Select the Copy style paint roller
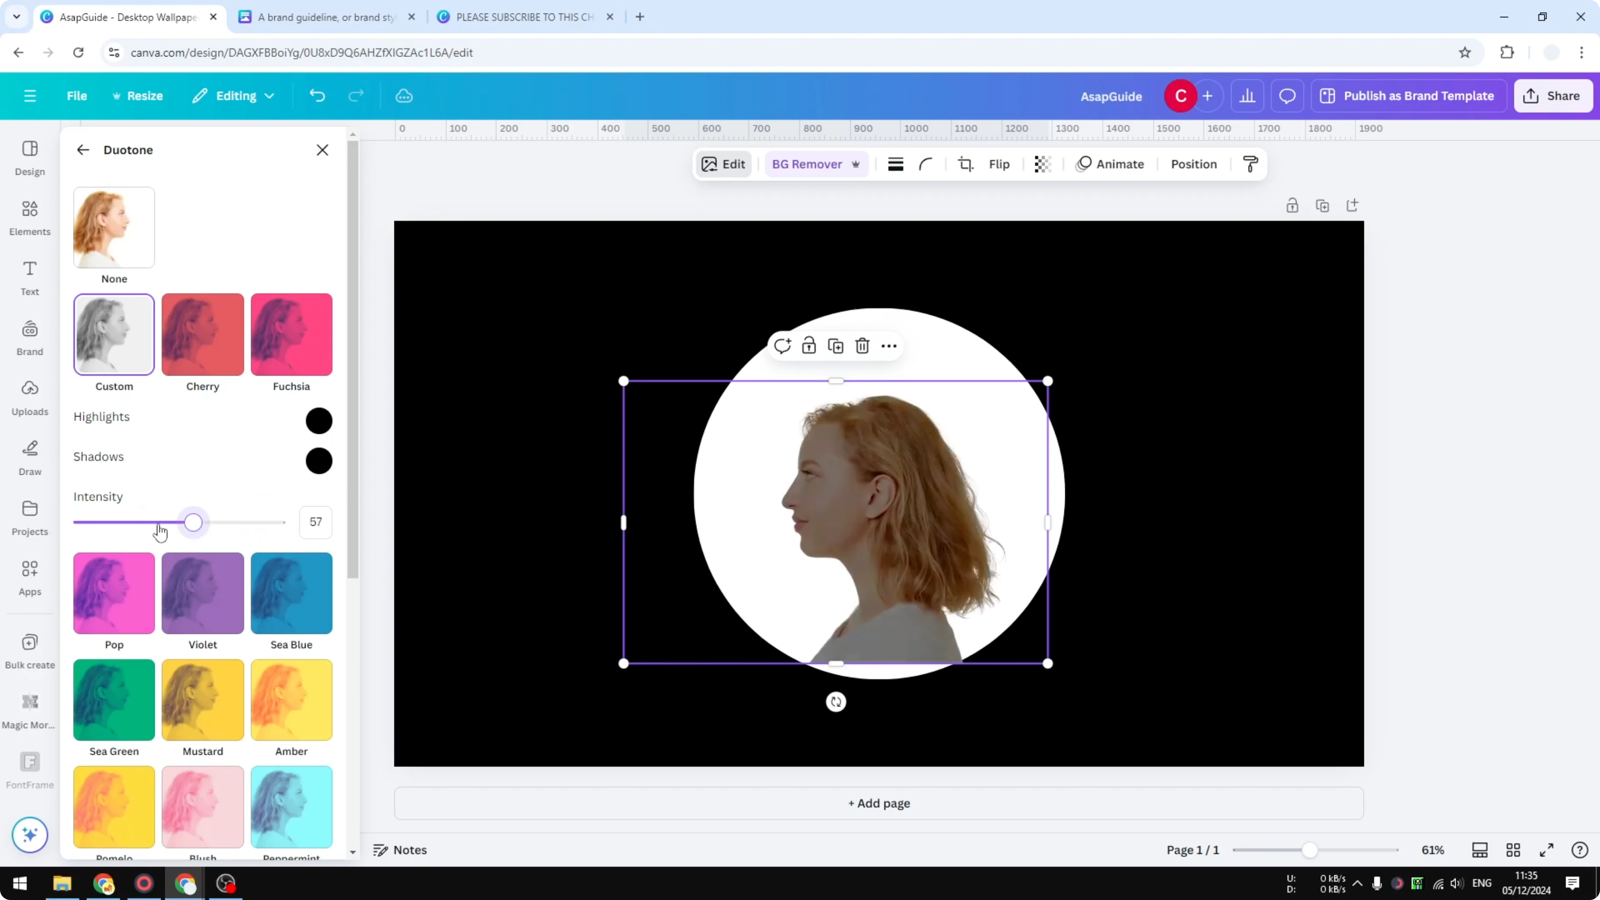Viewport: 1600px width, 900px height. coord(1250,164)
